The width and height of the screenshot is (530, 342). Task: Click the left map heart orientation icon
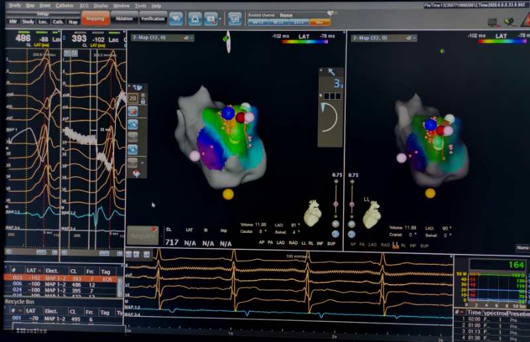(312, 214)
